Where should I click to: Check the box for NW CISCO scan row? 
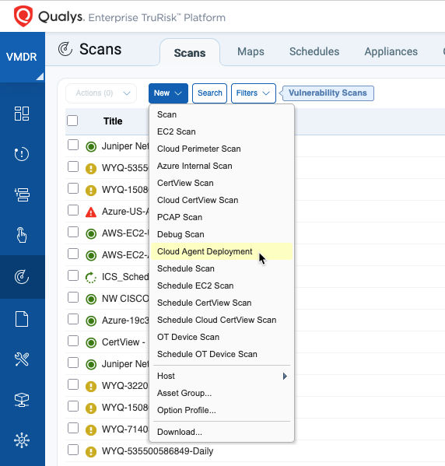tap(73, 297)
